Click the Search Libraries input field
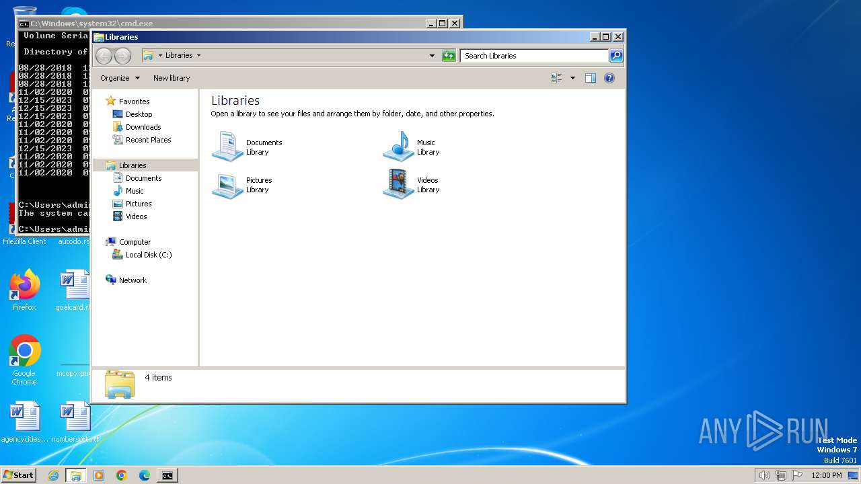 [535, 56]
